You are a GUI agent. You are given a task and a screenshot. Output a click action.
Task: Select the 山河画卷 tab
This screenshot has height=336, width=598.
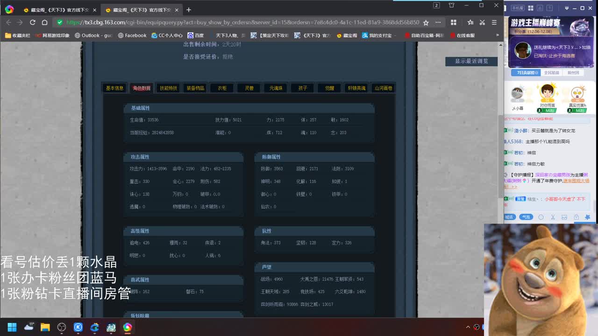[384, 88]
